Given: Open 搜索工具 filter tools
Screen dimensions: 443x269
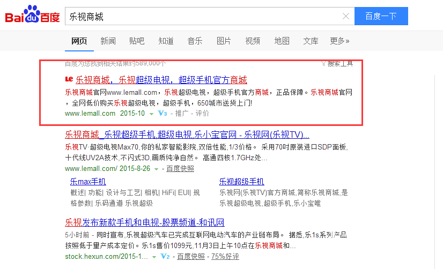Looking at the screenshot, I should coord(337,63).
